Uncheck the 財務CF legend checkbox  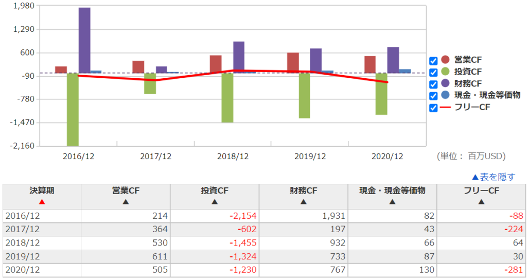(x=433, y=84)
